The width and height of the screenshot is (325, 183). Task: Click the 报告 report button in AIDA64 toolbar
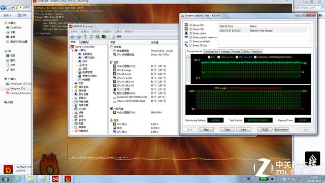pos(117,37)
